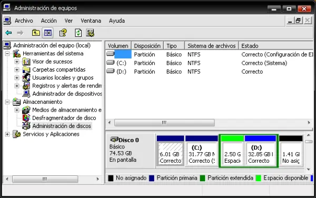Sort by the Estado column header
The width and height of the screenshot is (316, 198).
pos(276,46)
